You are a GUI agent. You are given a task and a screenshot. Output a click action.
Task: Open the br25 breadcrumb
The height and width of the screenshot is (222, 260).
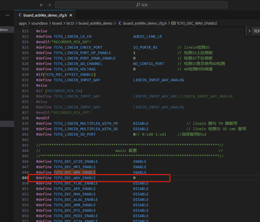click(70, 23)
